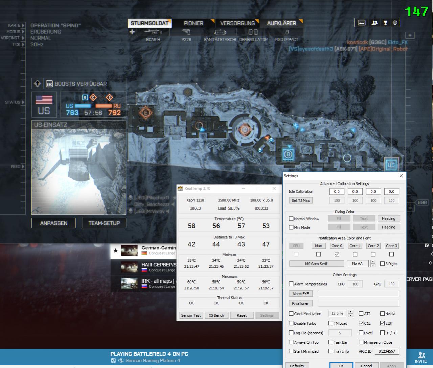
Task: Click the objective B indicator in the score panel
Action: click(x=85, y=97)
